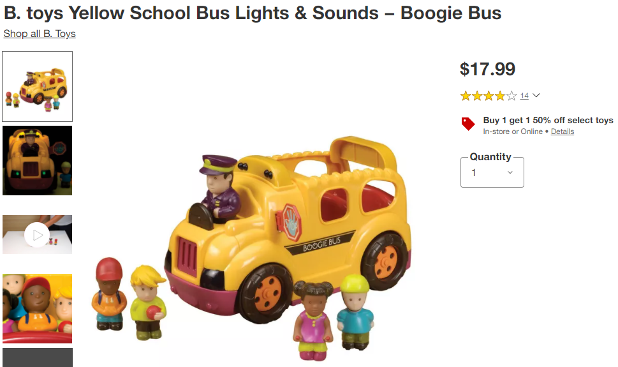The image size is (618, 367).
Task: Open the 14 reviews count link
Action: (524, 96)
